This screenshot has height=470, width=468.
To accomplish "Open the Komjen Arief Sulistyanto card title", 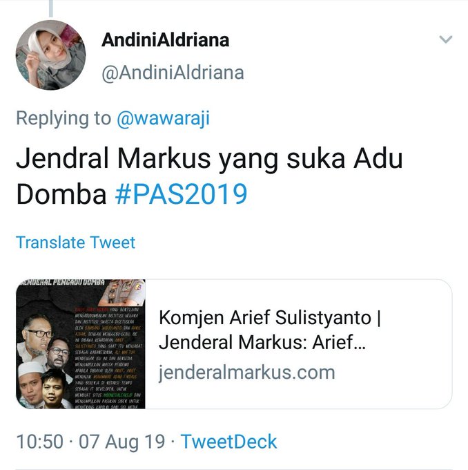I will pos(270,330).
